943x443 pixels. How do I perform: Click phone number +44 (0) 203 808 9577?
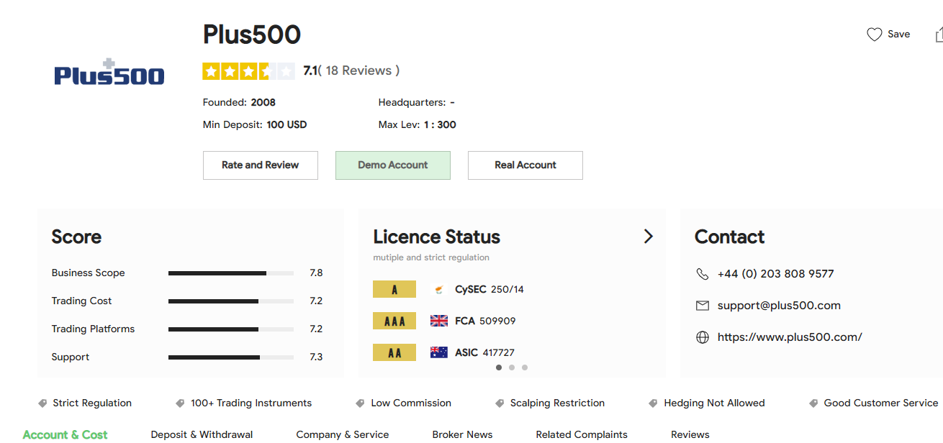[775, 274]
